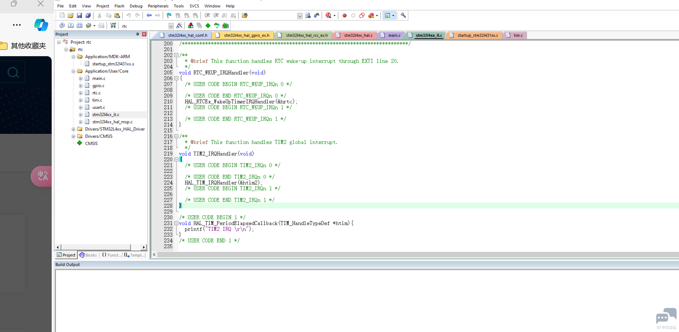679x332 pixels.
Task: Open the debug start dropdown arrow
Action: (x=334, y=16)
